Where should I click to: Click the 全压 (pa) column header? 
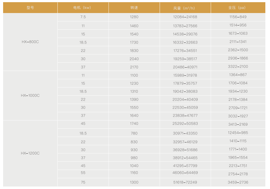click(238, 8)
